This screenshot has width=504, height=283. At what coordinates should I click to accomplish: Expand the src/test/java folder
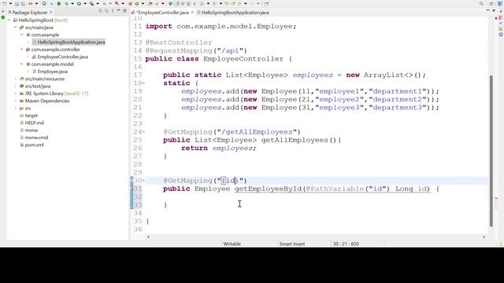coord(16,86)
